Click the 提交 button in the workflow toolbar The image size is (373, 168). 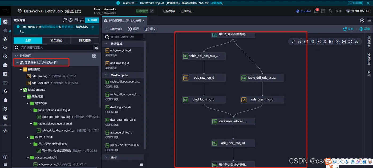pyautogui.click(x=151, y=29)
